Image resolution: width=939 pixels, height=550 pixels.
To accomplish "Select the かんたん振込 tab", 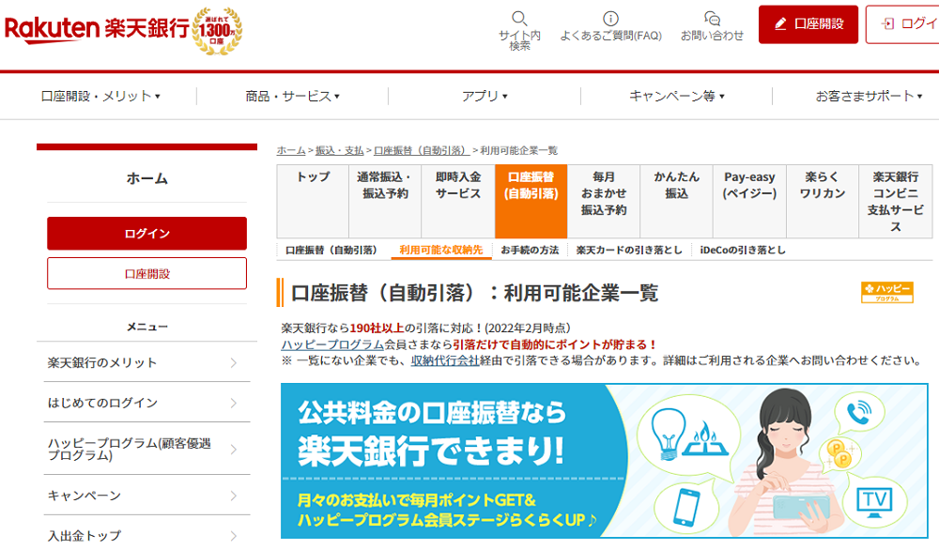I will click(x=677, y=201).
